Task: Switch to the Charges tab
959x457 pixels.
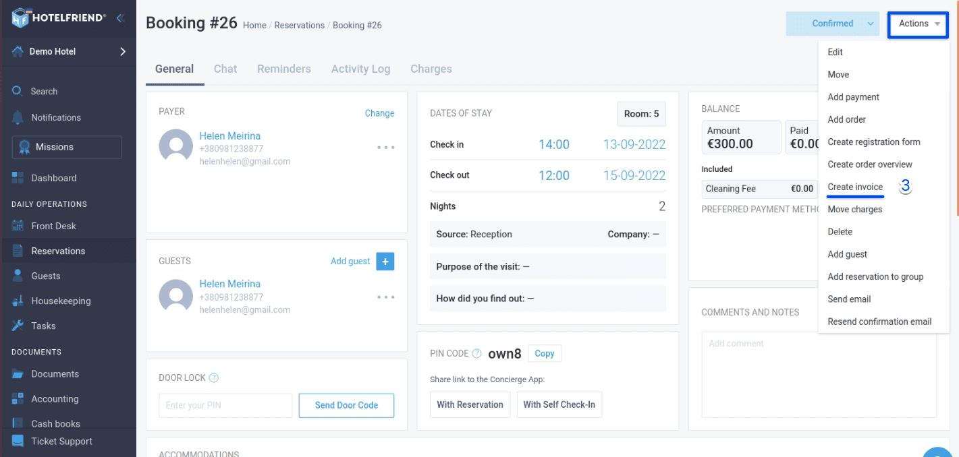Action: [431, 69]
